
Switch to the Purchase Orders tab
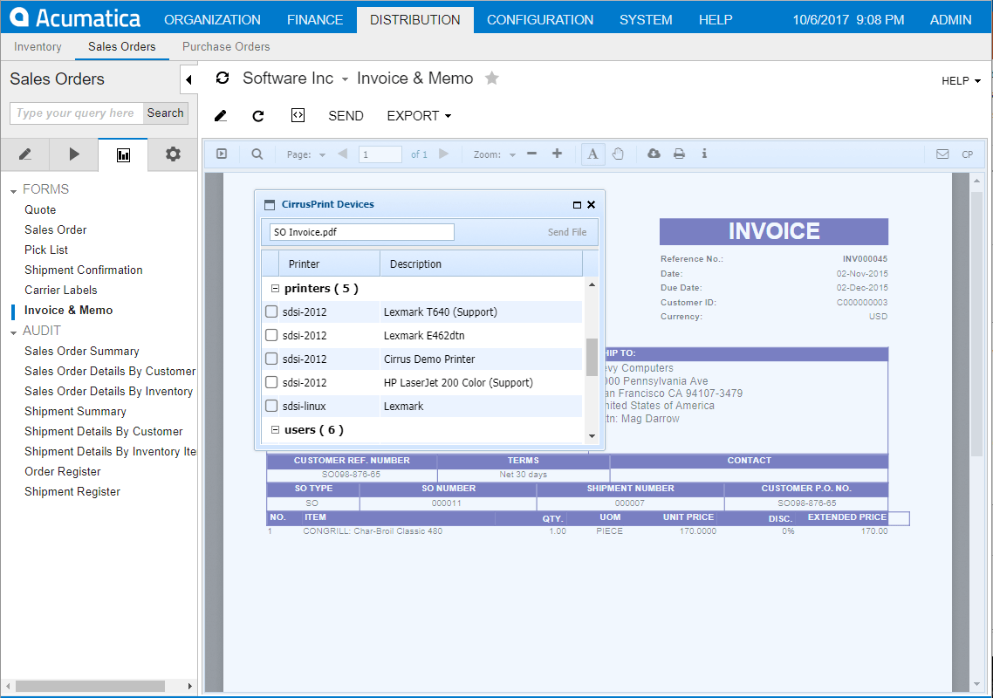coord(226,47)
